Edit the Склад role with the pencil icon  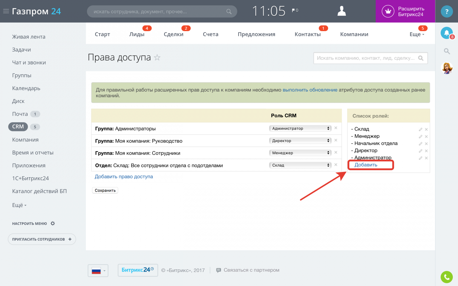(420, 129)
